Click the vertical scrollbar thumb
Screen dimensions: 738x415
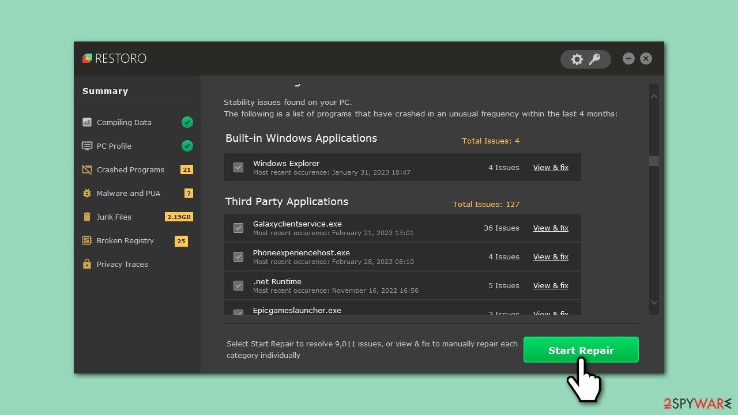[654, 161]
